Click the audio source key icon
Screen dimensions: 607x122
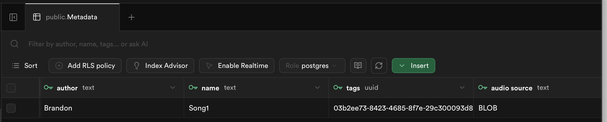click(483, 87)
